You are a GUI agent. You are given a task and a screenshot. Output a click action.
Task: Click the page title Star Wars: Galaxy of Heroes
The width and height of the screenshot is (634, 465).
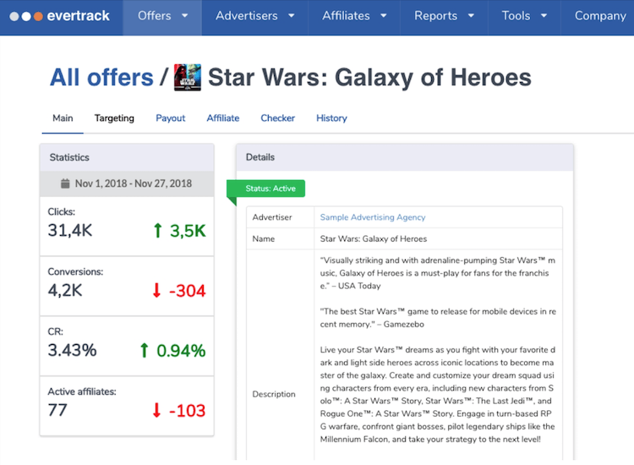(x=369, y=77)
